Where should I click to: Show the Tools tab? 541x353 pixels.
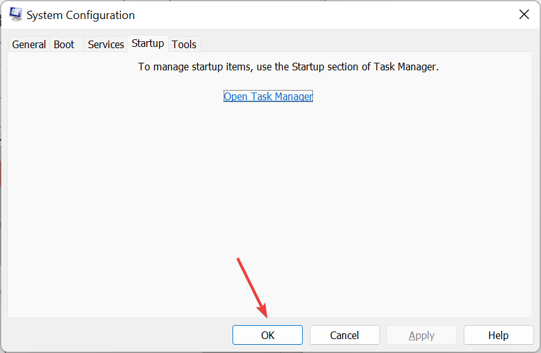184,44
